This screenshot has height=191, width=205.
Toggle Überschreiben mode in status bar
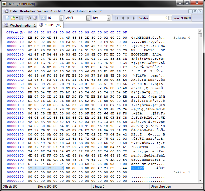(160, 187)
